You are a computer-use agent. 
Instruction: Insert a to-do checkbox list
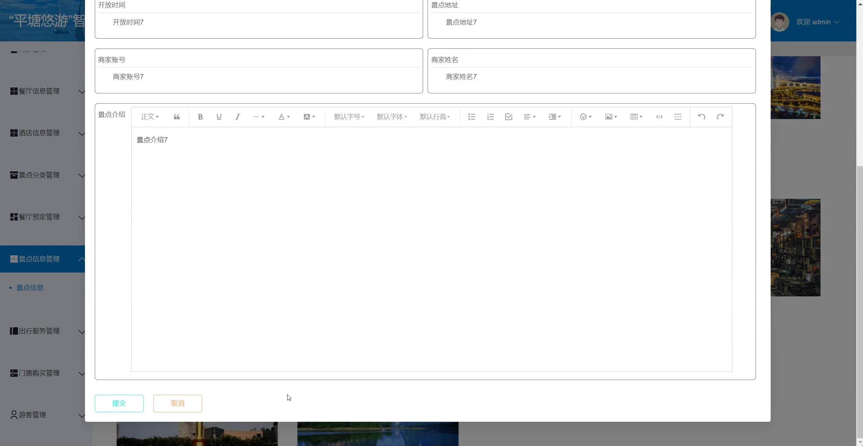(x=509, y=117)
